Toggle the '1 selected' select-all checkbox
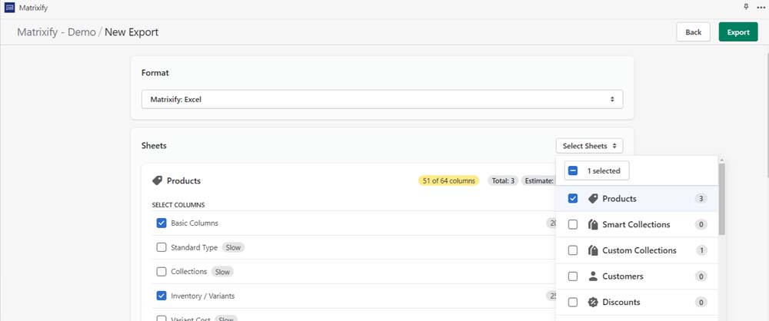769x321 pixels. pos(573,171)
